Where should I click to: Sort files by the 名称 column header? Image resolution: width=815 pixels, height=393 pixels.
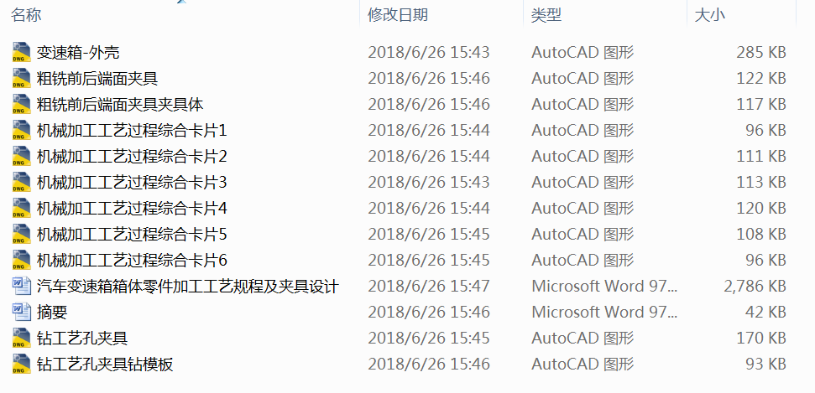[27, 15]
